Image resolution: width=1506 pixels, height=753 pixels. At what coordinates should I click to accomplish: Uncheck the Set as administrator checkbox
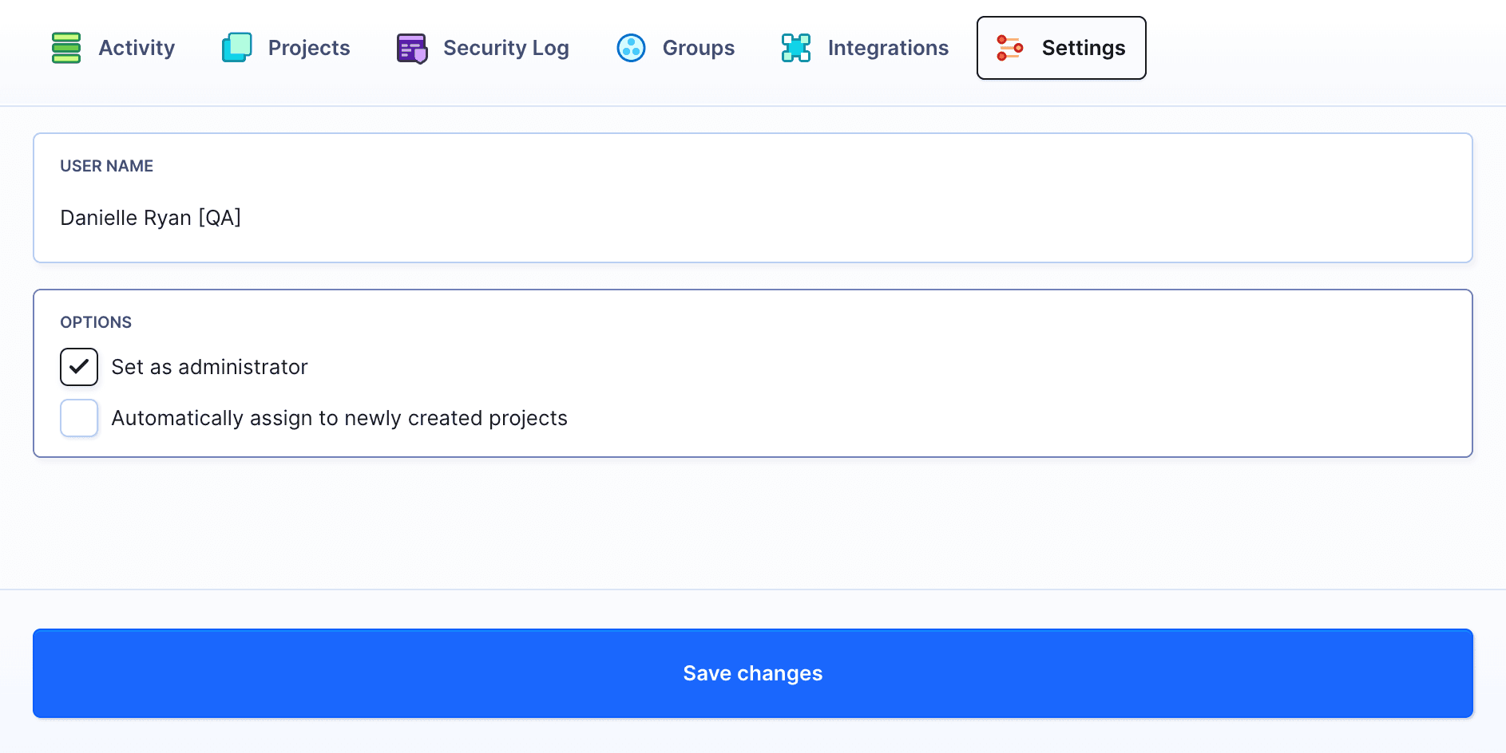[79, 367]
